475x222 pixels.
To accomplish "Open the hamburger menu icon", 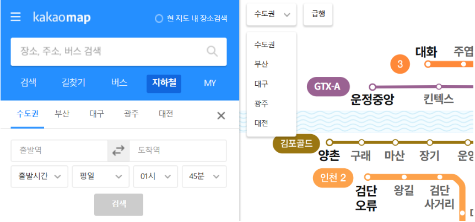I will [x=15, y=17].
